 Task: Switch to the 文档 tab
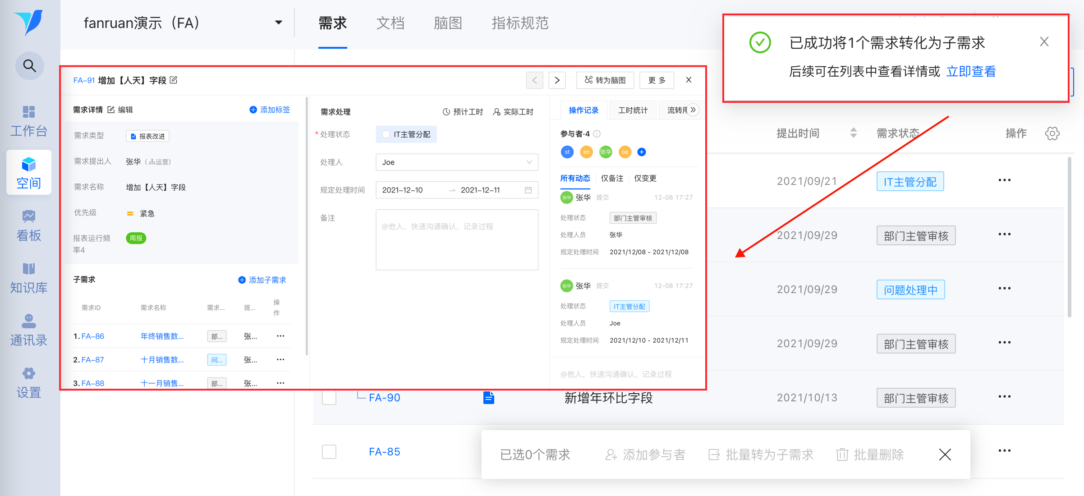(x=390, y=23)
